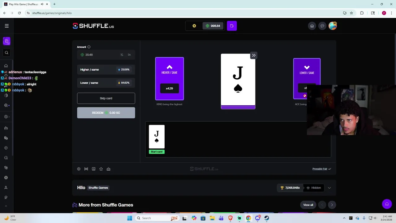
Task: Open Steam from the taskbar
Action: 267,218
